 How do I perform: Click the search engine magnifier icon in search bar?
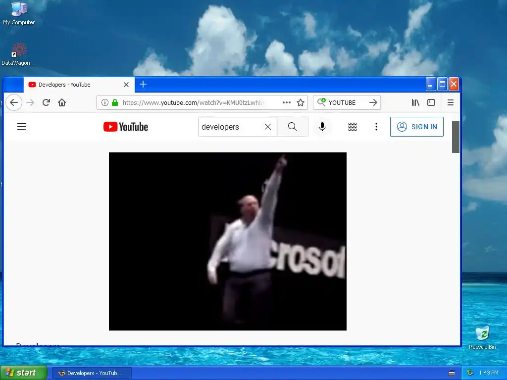tap(321, 102)
